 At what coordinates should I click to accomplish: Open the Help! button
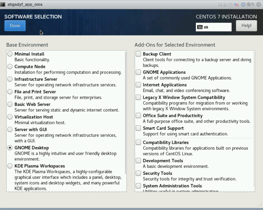click(x=246, y=26)
